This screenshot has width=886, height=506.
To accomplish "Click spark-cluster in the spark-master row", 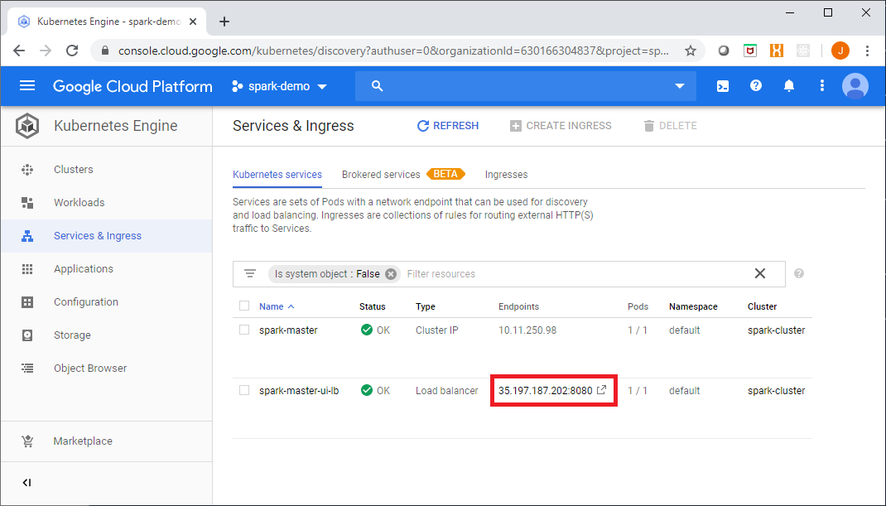I will pyautogui.click(x=776, y=330).
